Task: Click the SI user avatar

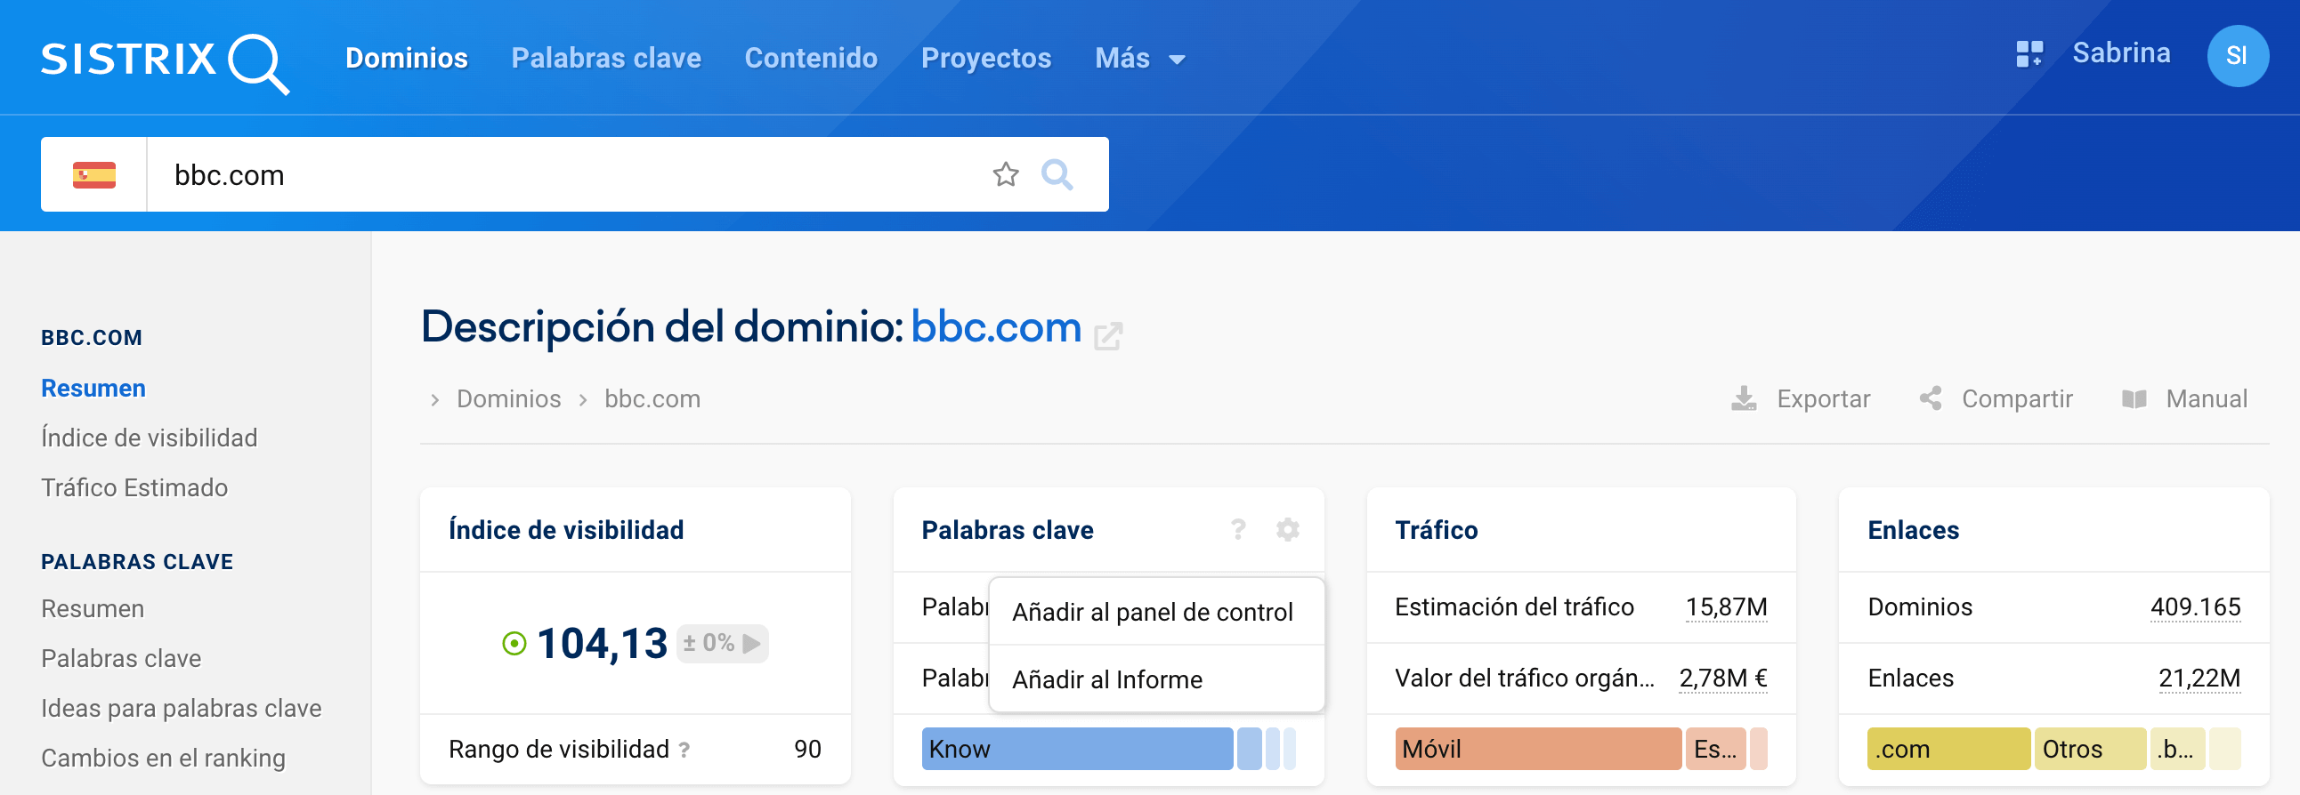Action: [x=2237, y=56]
